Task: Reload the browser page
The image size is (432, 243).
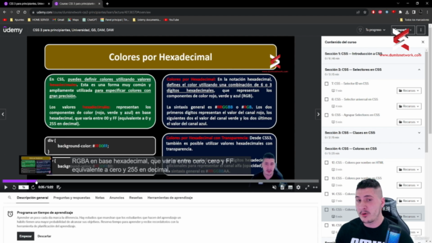Action: tap(18, 12)
